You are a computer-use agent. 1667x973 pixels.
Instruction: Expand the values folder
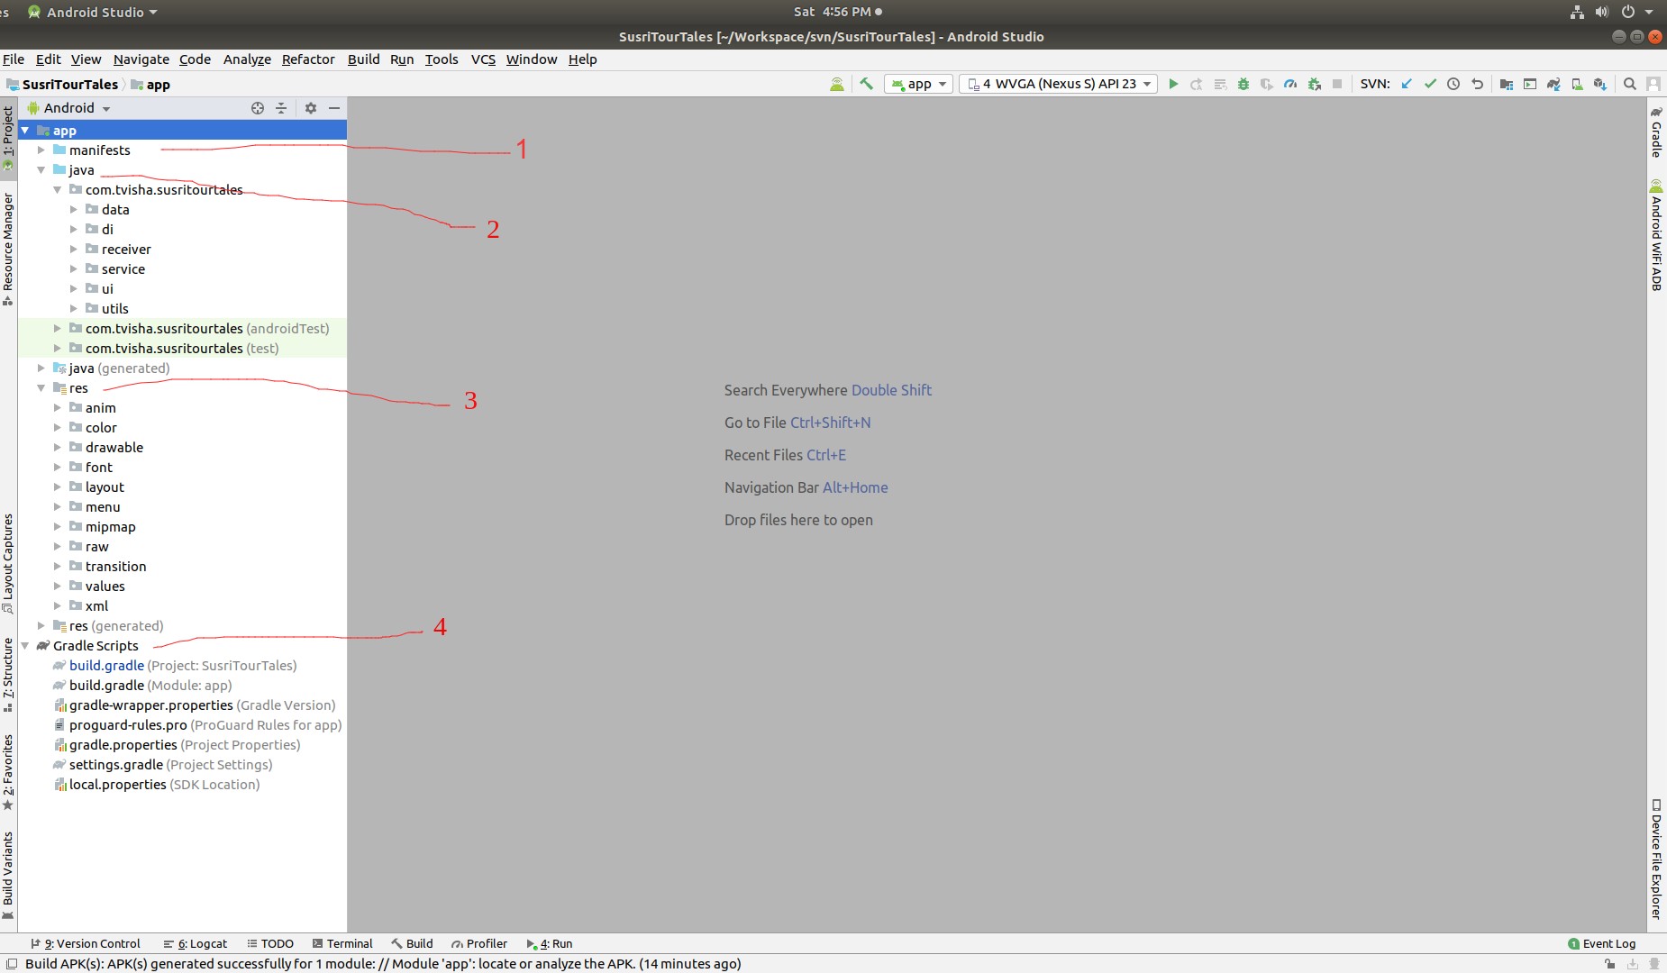[x=58, y=587]
